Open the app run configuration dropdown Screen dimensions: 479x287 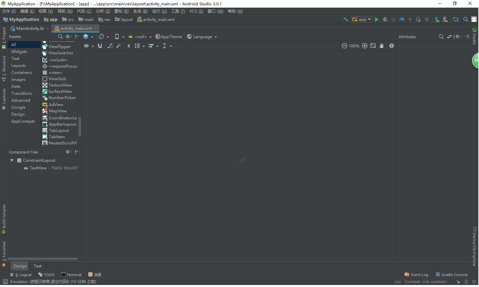(362, 20)
